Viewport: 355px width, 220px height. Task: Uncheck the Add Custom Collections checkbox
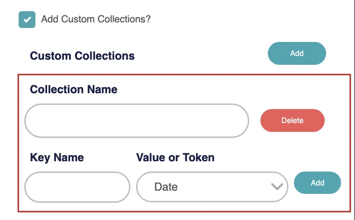point(27,20)
